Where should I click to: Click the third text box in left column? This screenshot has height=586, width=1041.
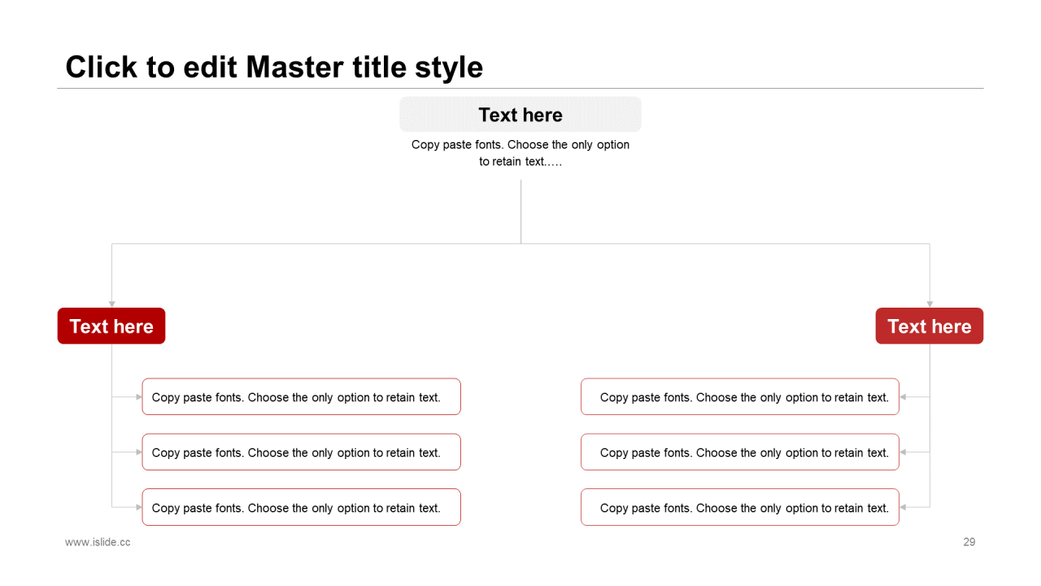(x=301, y=508)
